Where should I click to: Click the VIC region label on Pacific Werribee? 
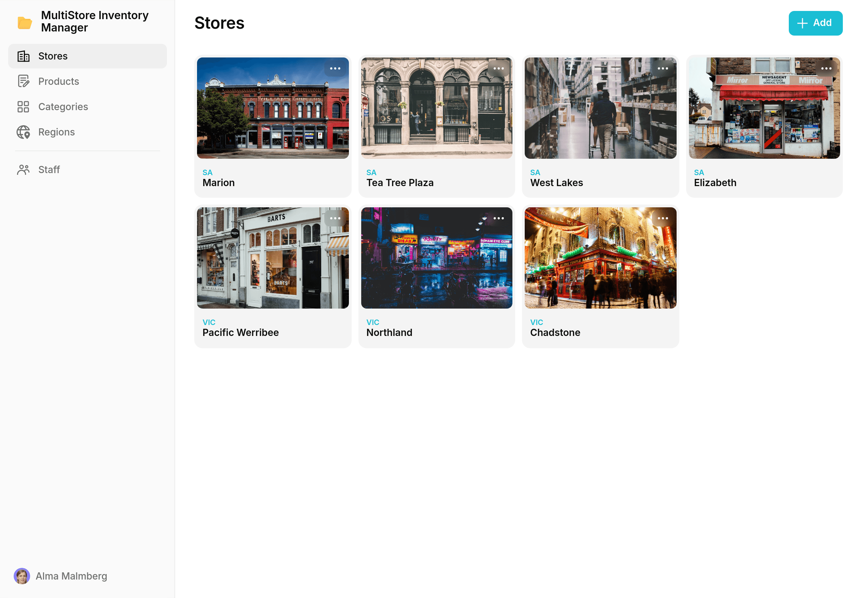[x=209, y=322]
